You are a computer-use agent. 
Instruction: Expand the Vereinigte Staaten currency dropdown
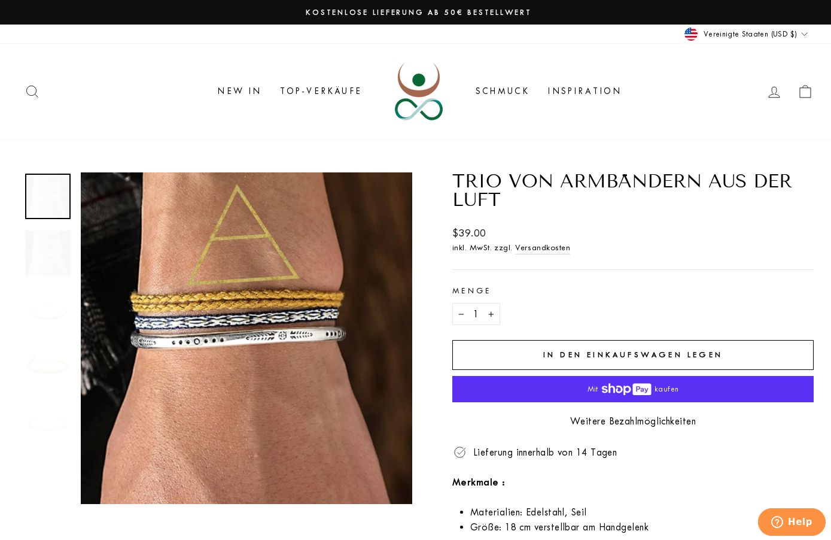(x=746, y=34)
